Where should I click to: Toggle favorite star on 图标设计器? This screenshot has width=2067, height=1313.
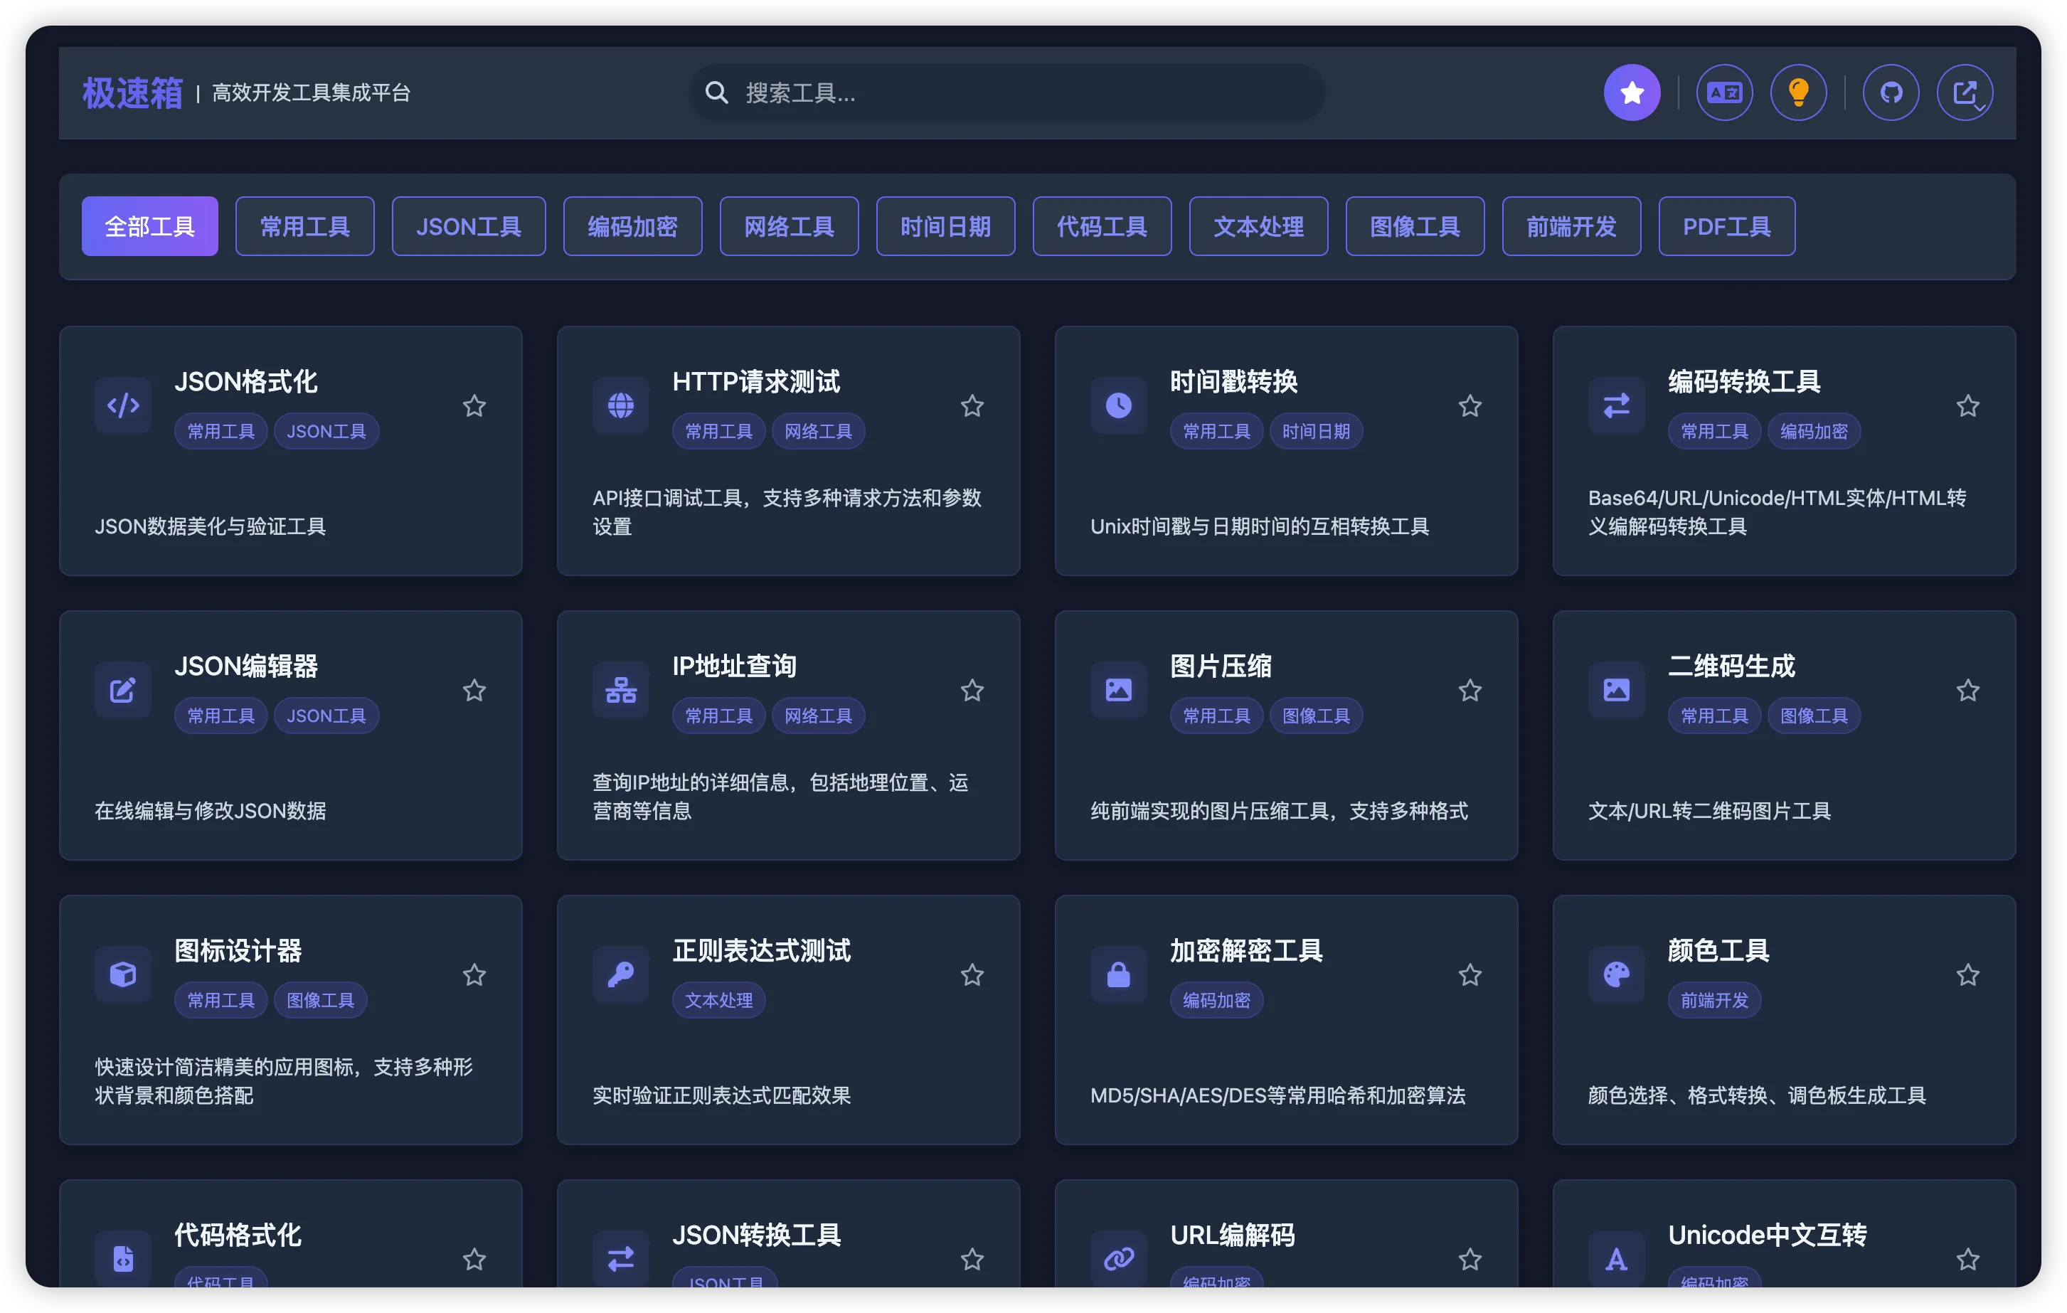474,974
